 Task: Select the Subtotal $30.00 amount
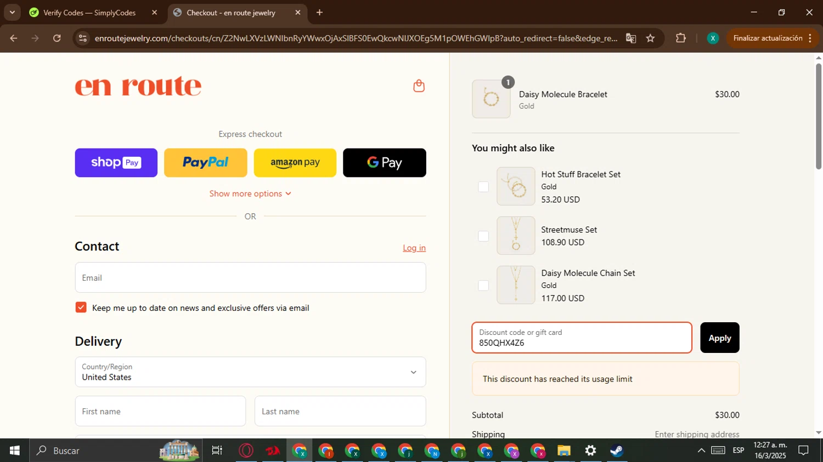(x=727, y=415)
